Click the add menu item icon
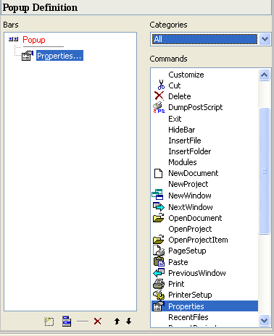 [x=67, y=322]
